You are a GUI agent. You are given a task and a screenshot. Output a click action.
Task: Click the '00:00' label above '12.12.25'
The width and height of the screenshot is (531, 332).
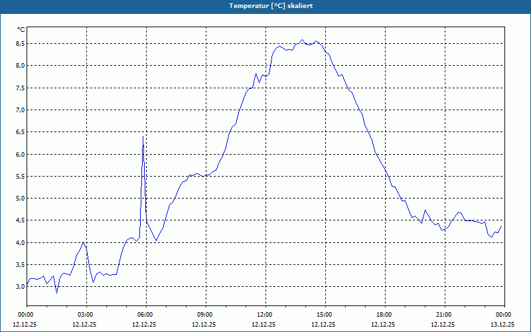coord(25,315)
